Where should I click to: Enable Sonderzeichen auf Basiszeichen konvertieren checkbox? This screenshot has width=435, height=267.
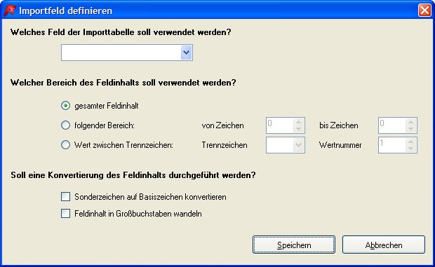(x=65, y=197)
